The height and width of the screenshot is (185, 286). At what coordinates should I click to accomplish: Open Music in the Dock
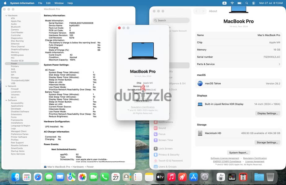click(x=171, y=177)
